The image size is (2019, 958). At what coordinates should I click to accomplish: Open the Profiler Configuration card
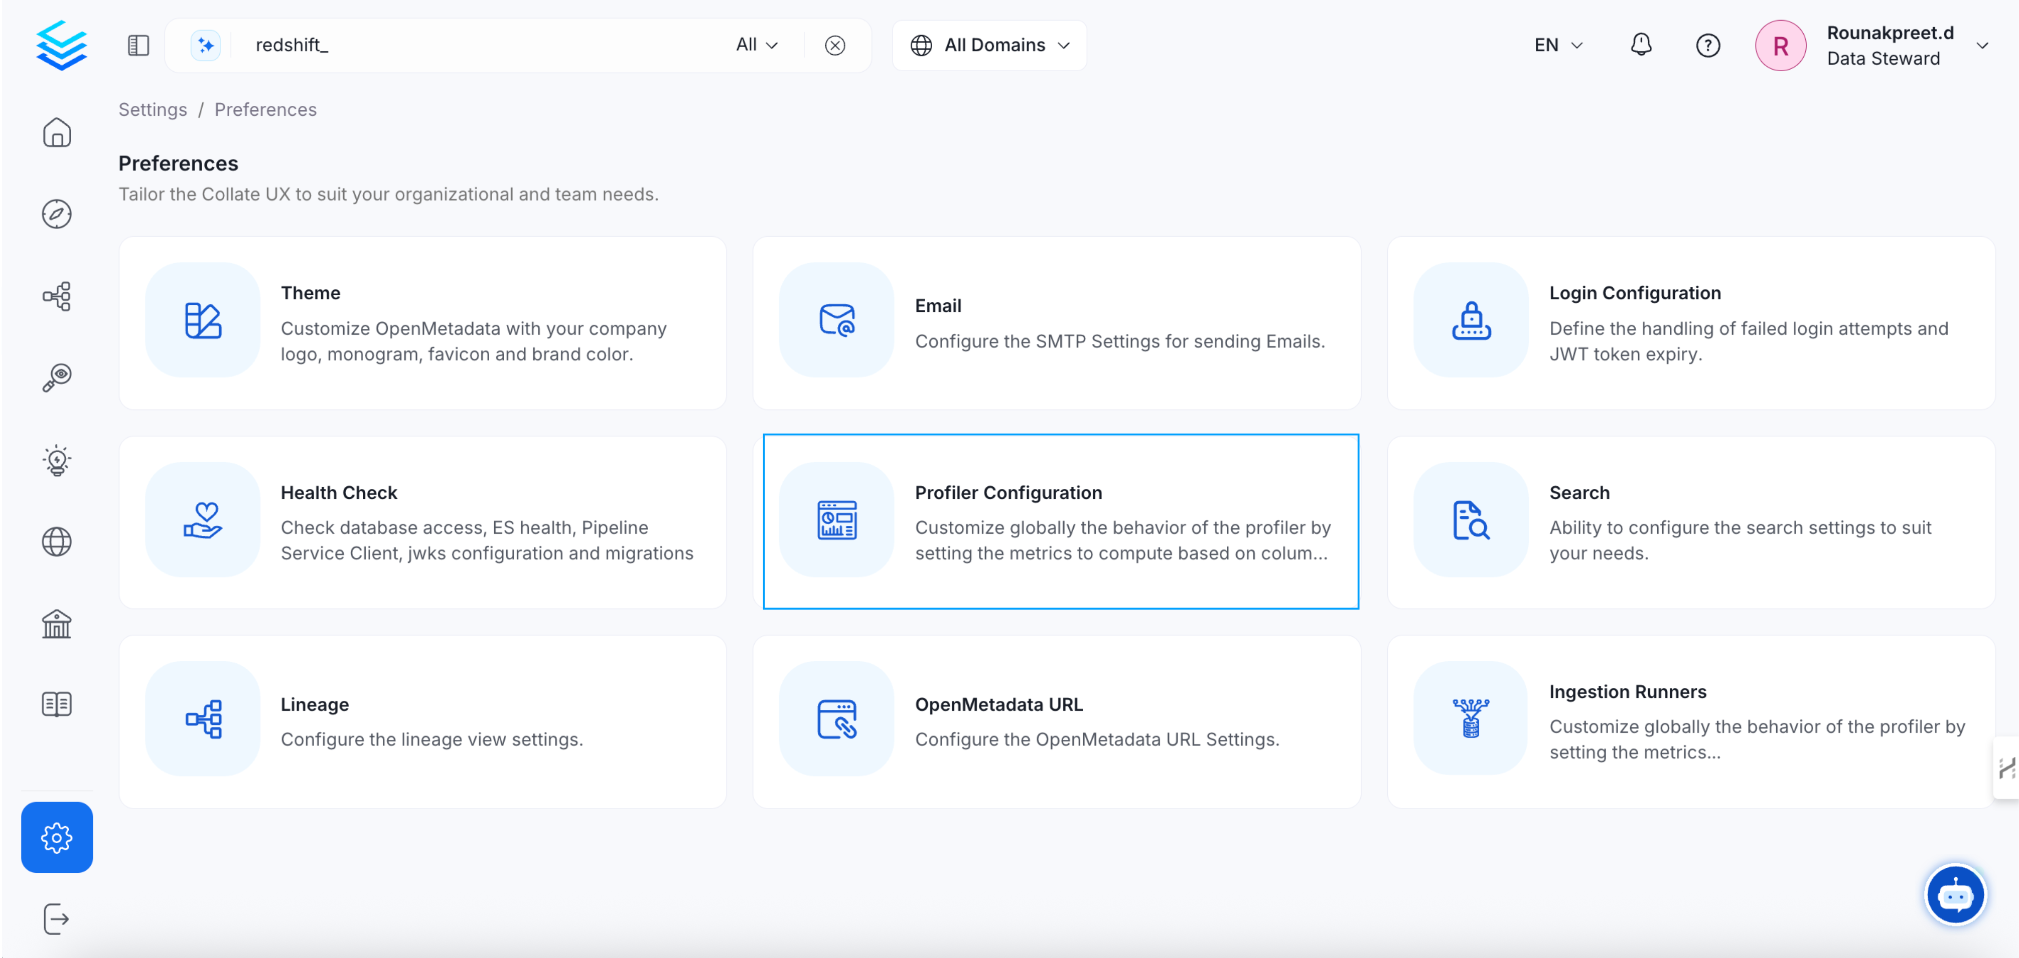click(1060, 522)
